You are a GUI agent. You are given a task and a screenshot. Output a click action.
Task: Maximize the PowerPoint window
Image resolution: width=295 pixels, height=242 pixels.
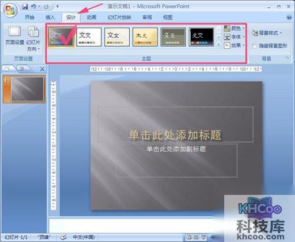click(278, 6)
